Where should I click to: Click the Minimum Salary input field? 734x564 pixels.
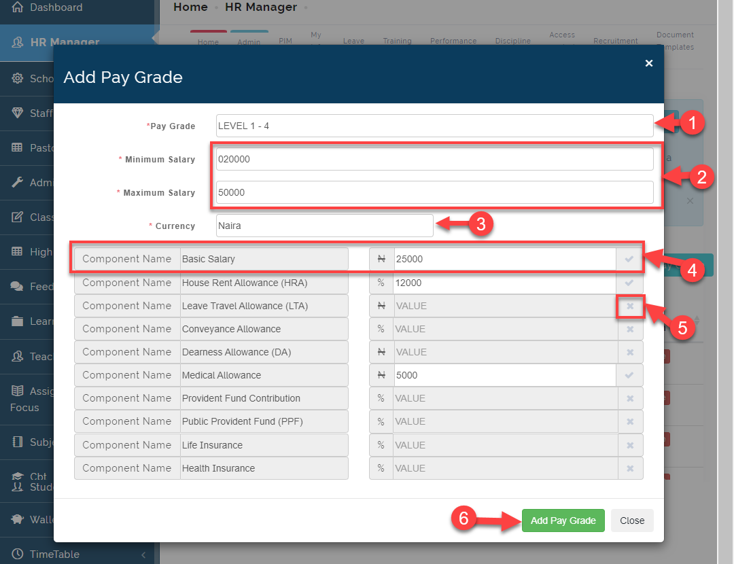[x=435, y=159]
